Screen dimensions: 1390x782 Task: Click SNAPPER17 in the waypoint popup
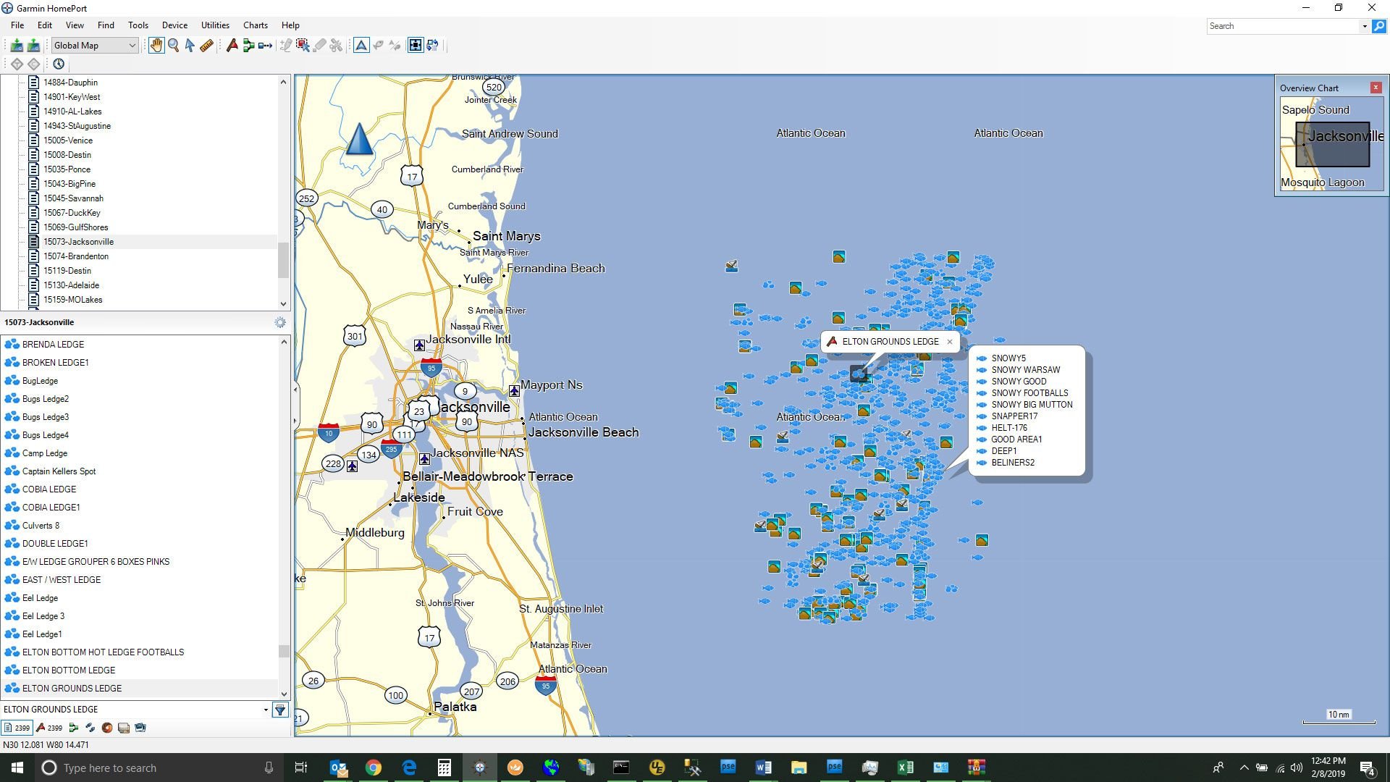coord(1014,416)
